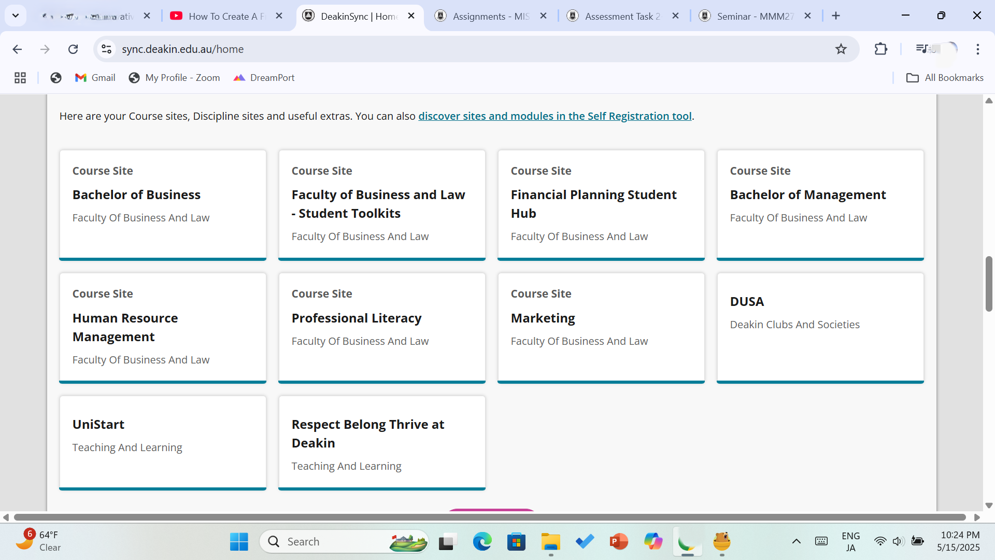Open PowerPoint from taskbar
The image size is (995, 560).
[619, 542]
